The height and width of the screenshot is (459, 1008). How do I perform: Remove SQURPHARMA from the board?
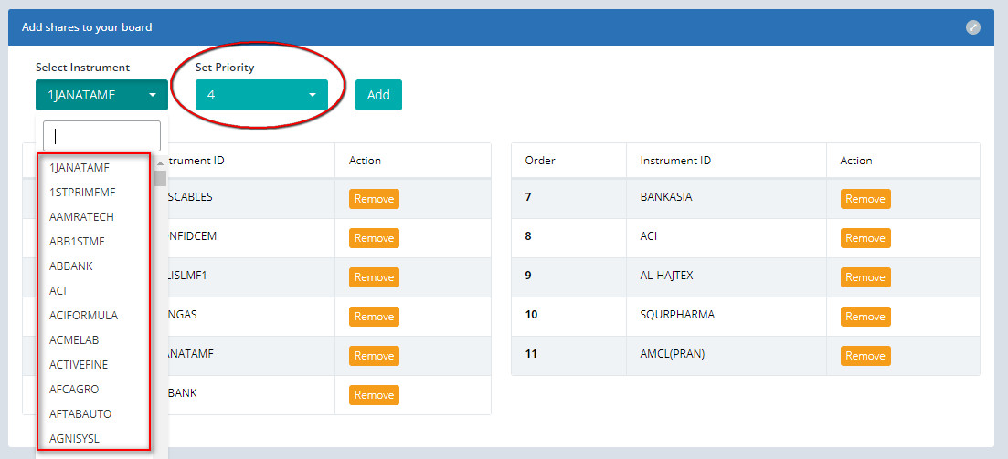pyautogui.click(x=865, y=317)
